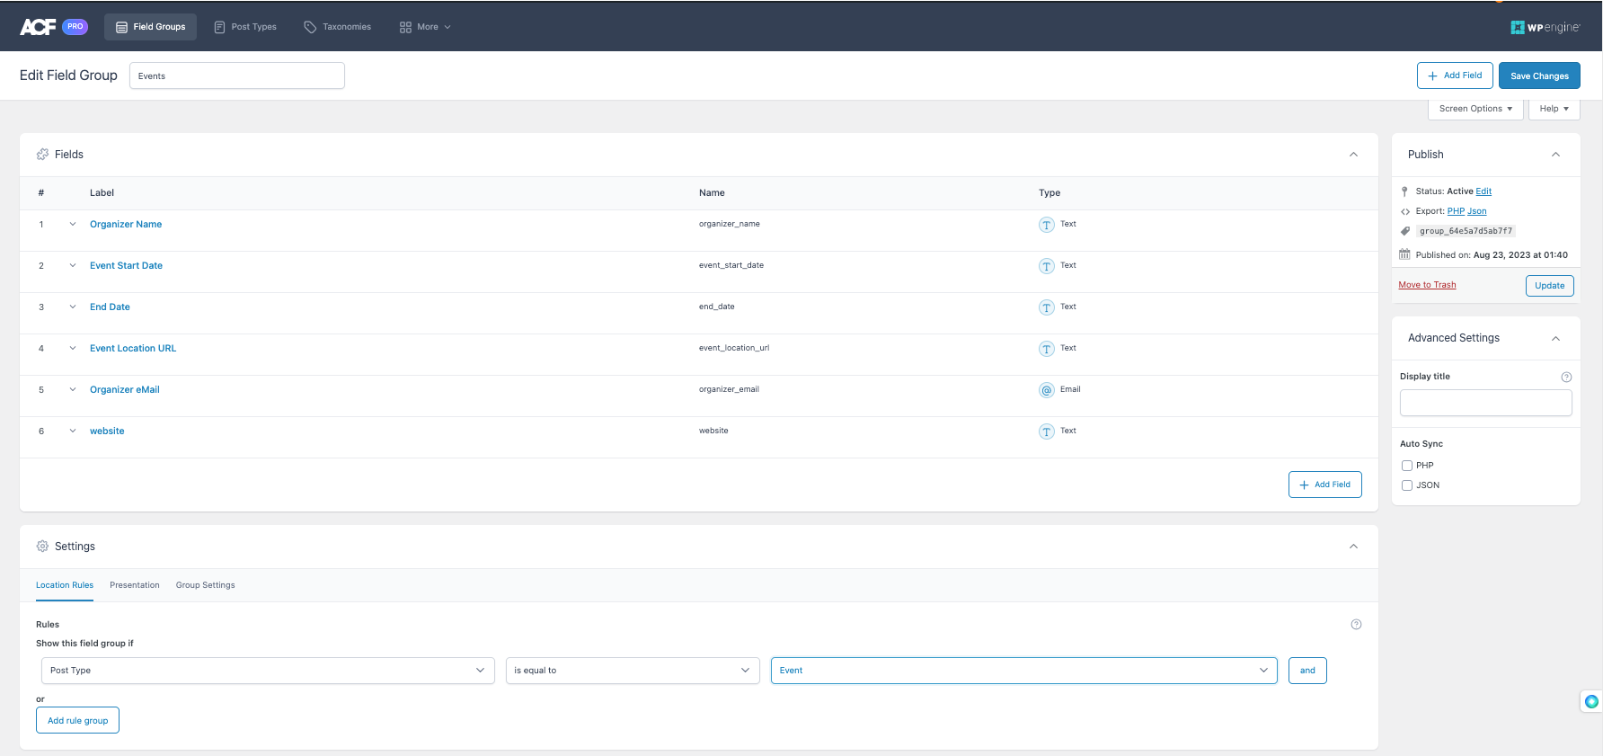Open the End Date field label
The image size is (1603, 756).
pos(110,307)
